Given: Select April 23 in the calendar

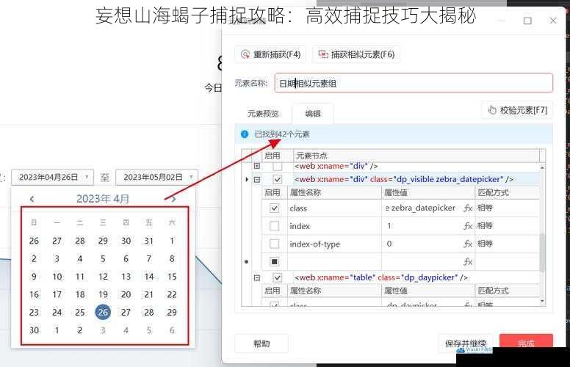Looking at the screenshot, I should coord(34,312).
